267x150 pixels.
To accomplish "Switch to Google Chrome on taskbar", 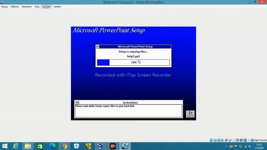I will click(64, 146).
